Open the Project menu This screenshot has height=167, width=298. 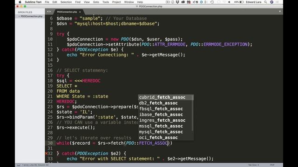(116, 2)
